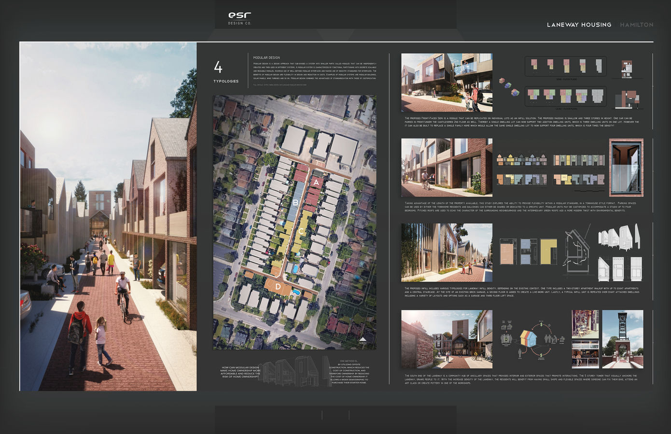Open the community hub rendering thumbnail
671x434 pixels.
(x=447, y=339)
